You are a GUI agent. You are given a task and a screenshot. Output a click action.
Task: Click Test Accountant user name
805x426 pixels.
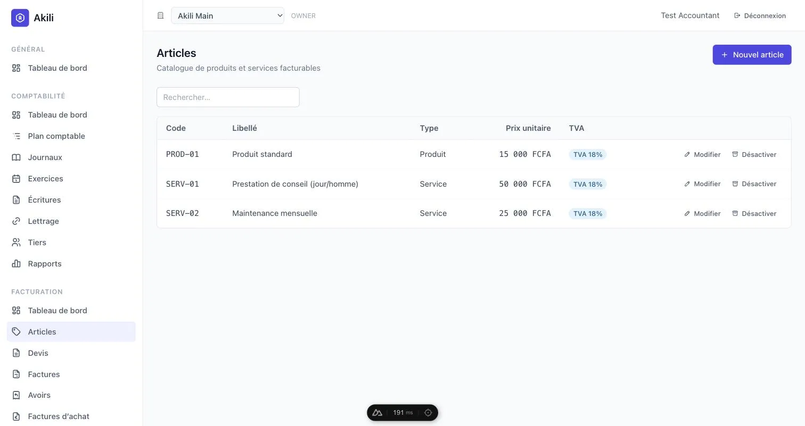(x=690, y=15)
